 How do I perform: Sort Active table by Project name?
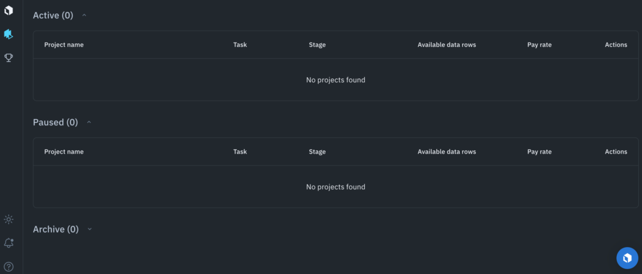point(64,45)
